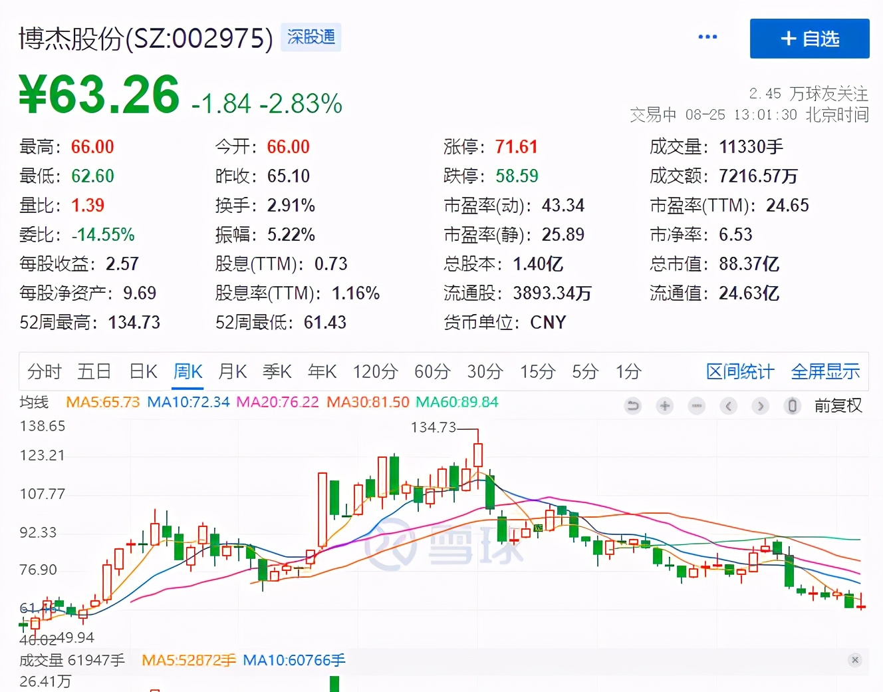
Task: Open the 前复权 adjustment dropdown
Action: (838, 405)
